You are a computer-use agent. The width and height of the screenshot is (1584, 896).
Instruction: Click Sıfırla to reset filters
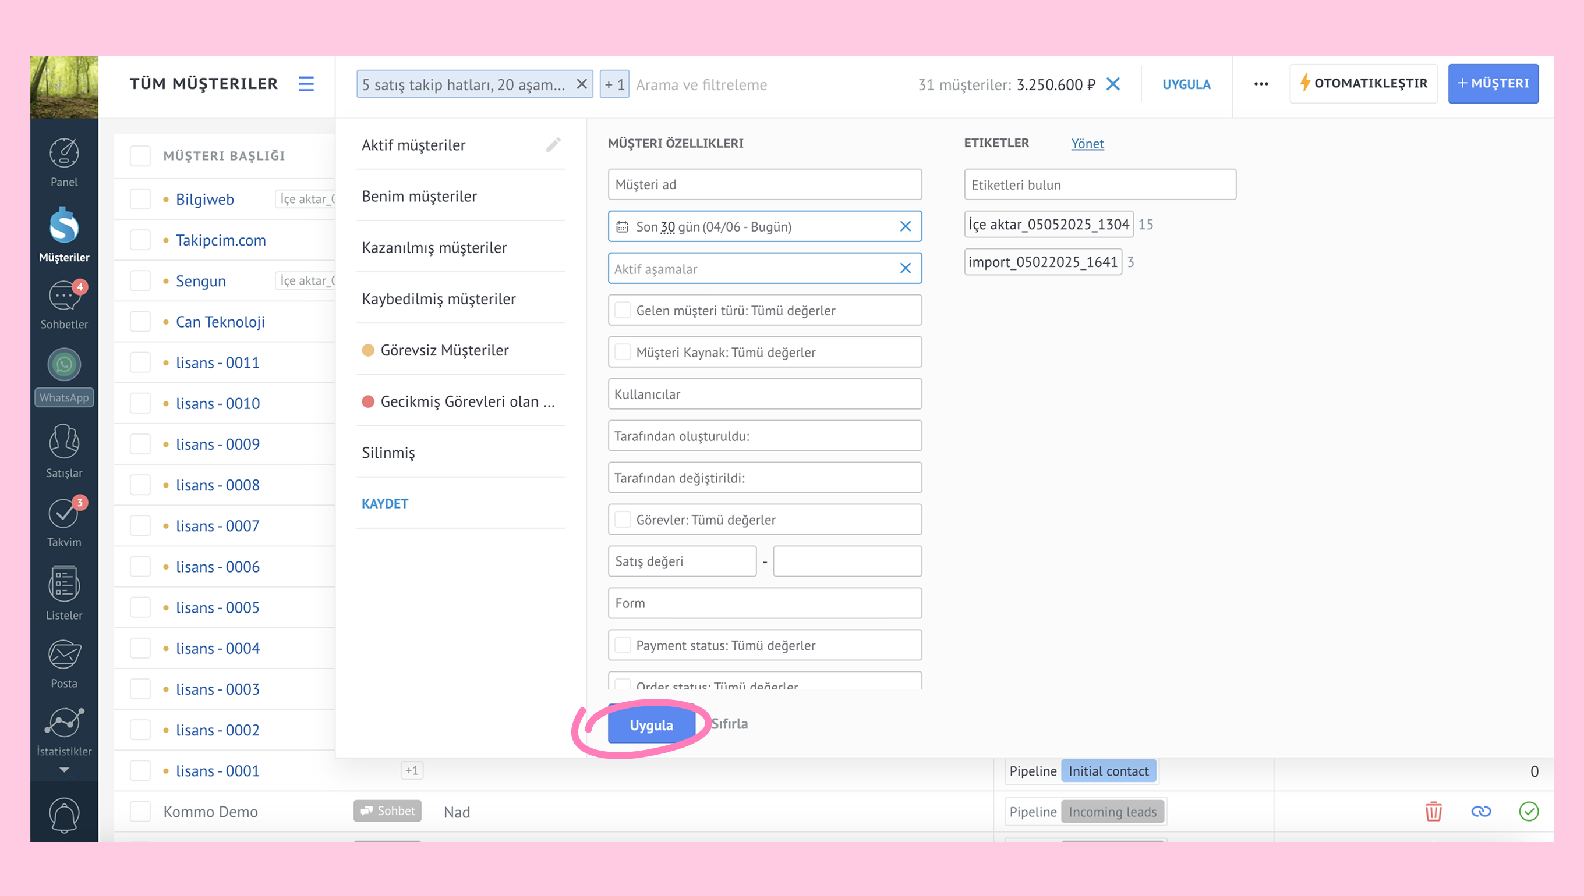pyautogui.click(x=729, y=724)
